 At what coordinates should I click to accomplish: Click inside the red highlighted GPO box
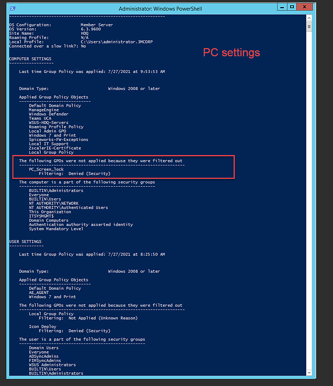click(125, 167)
